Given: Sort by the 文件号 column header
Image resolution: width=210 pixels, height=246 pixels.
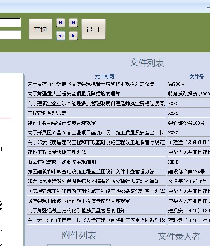Looking at the screenshot, I should [x=197, y=77].
